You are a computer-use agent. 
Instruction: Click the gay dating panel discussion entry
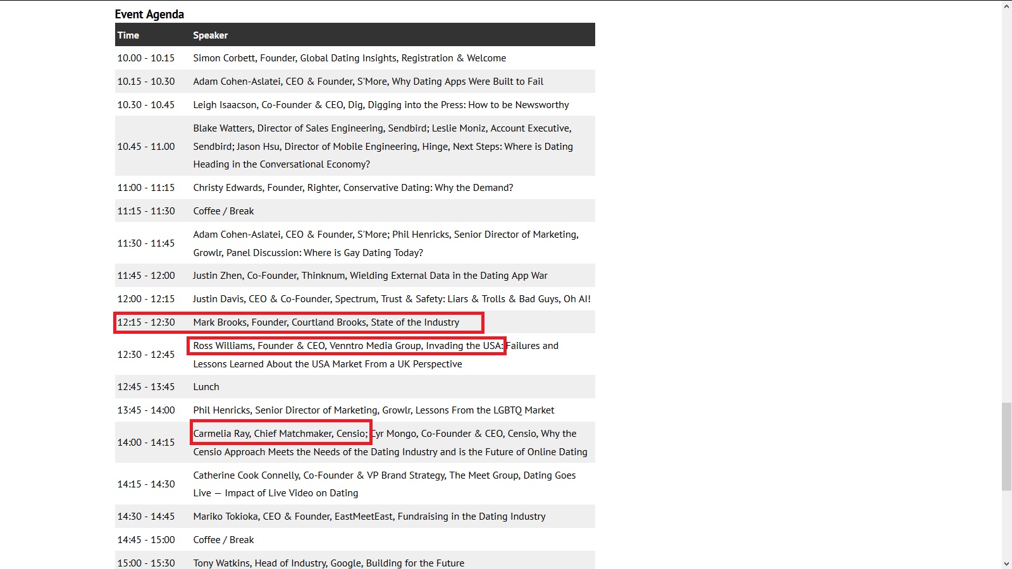point(386,243)
